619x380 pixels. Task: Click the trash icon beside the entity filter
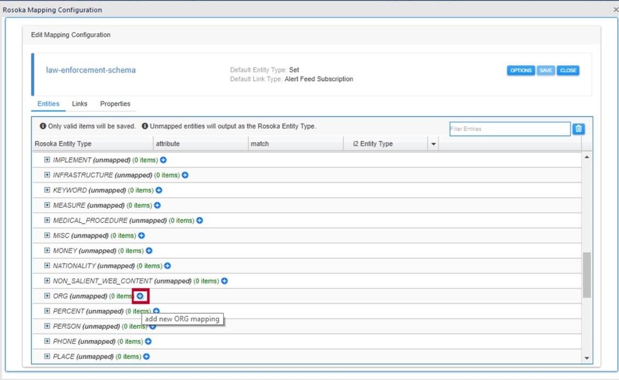[579, 128]
